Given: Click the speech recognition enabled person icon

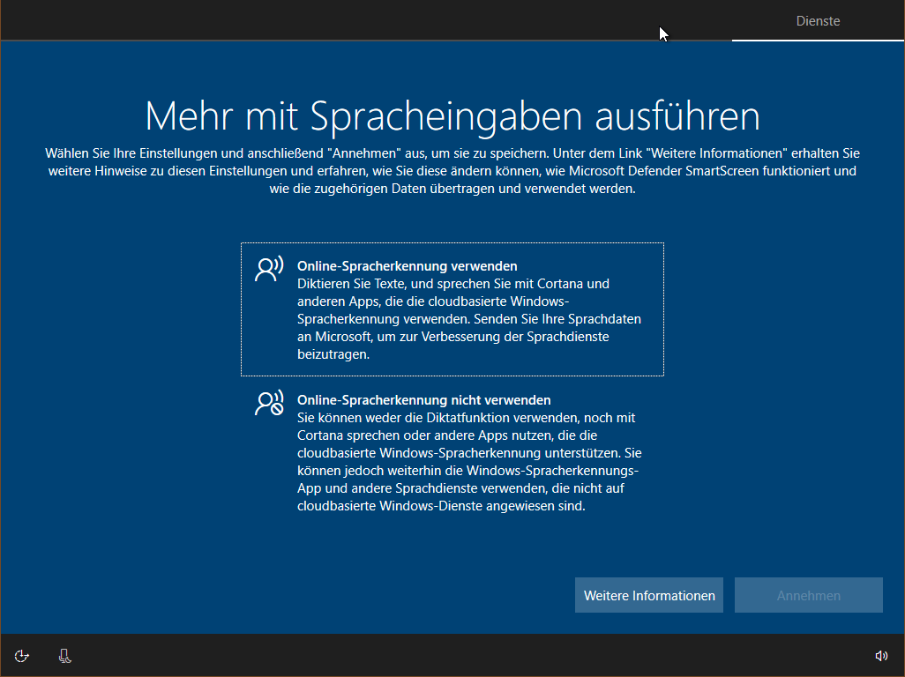Looking at the screenshot, I should pos(269,269).
